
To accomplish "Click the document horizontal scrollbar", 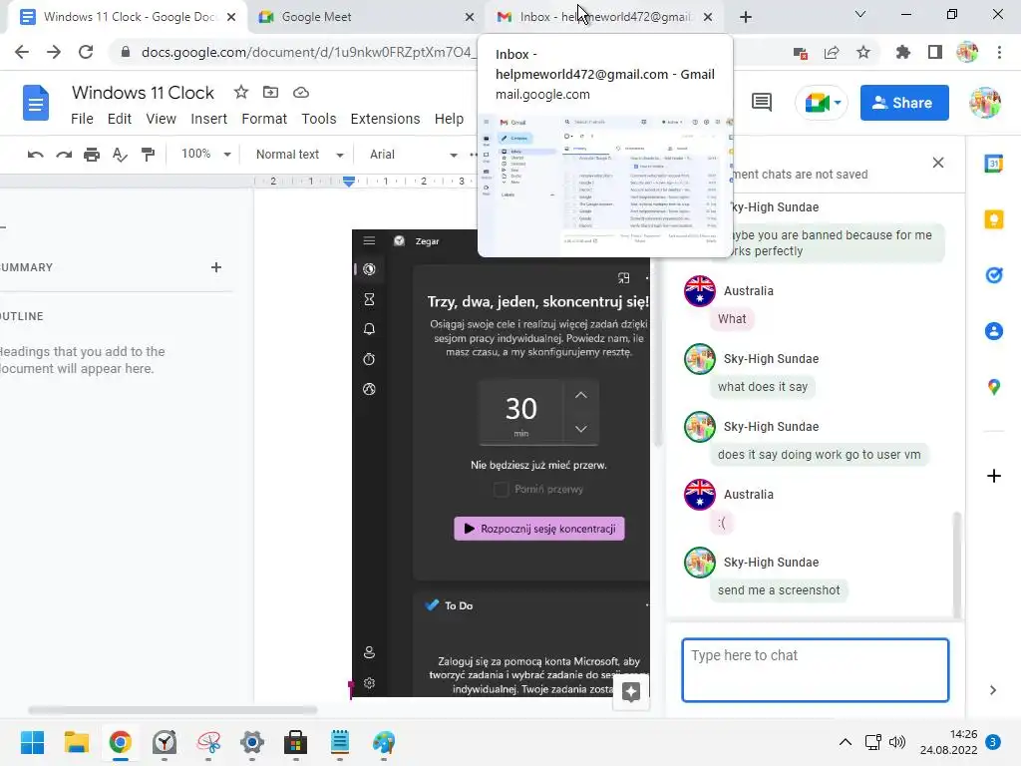I will coord(172,709).
